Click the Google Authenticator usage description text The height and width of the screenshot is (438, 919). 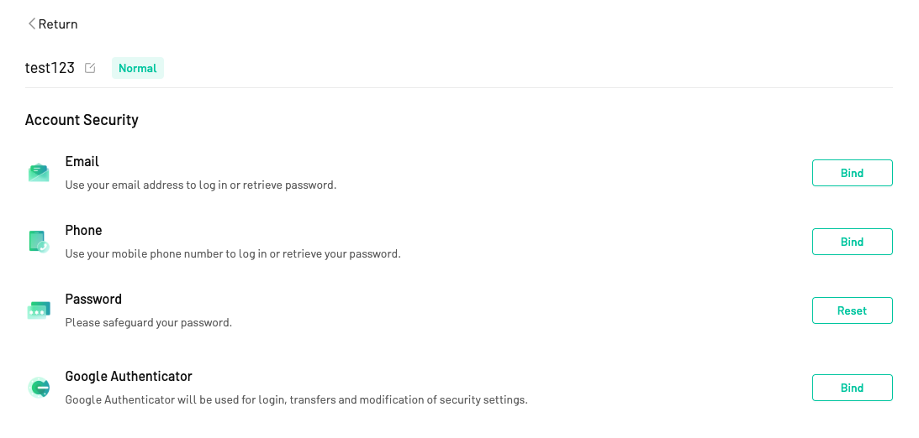[x=297, y=400]
